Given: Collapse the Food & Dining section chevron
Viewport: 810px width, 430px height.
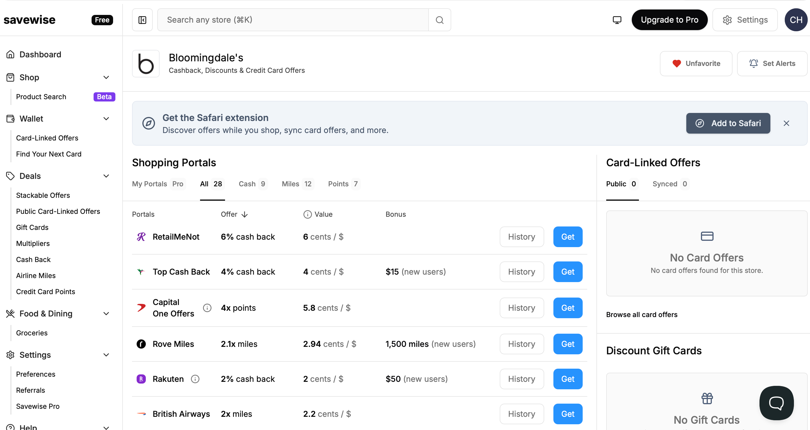Looking at the screenshot, I should pyautogui.click(x=106, y=313).
